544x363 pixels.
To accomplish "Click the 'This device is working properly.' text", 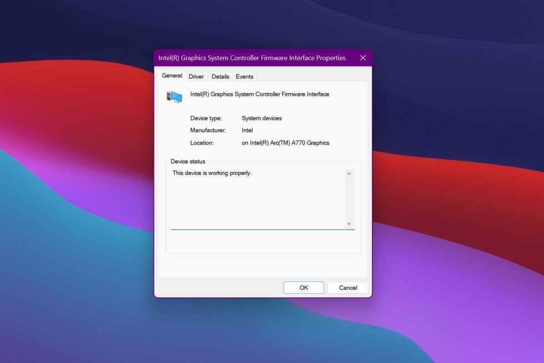I will (x=212, y=173).
